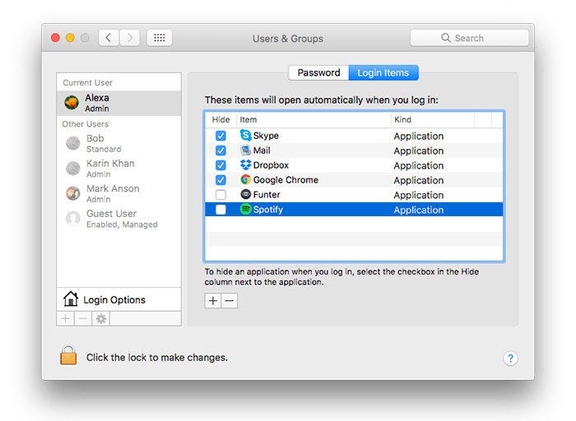Uncheck the Hide checkbox for Skype
Image resolution: width=576 pixels, height=421 pixels.
[x=221, y=136]
